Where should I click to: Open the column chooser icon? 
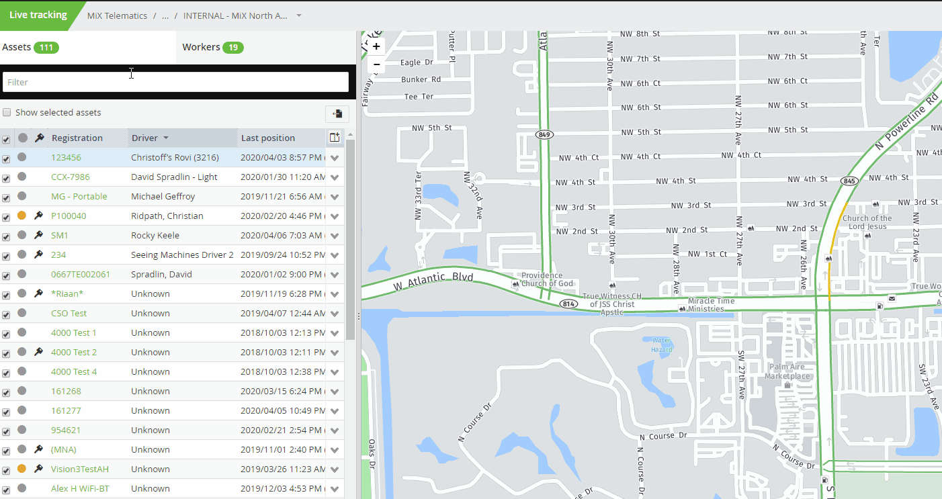pyautogui.click(x=335, y=138)
